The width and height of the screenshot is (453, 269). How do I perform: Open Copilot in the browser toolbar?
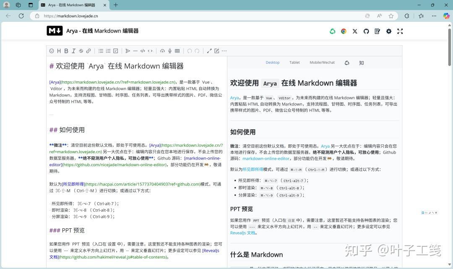[x=446, y=16]
